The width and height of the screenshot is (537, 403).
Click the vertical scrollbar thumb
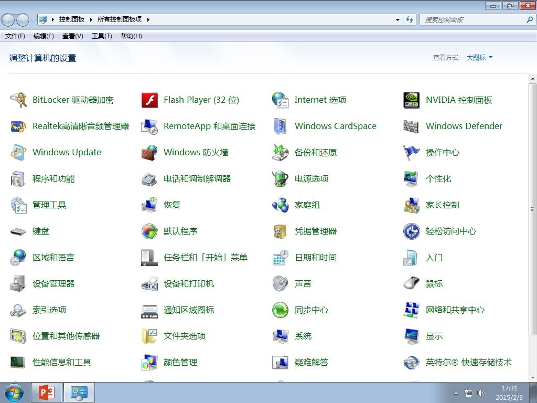point(533,209)
